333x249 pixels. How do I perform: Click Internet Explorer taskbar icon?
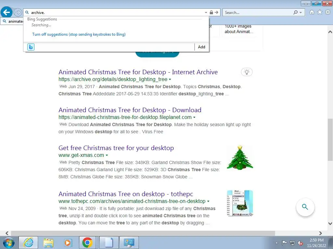[29, 243]
